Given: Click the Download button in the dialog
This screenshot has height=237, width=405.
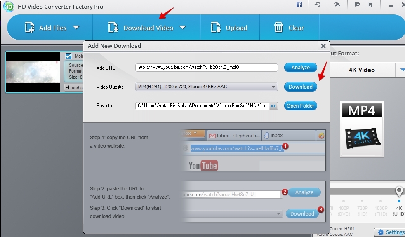Looking at the screenshot, I should tap(300, 87).
